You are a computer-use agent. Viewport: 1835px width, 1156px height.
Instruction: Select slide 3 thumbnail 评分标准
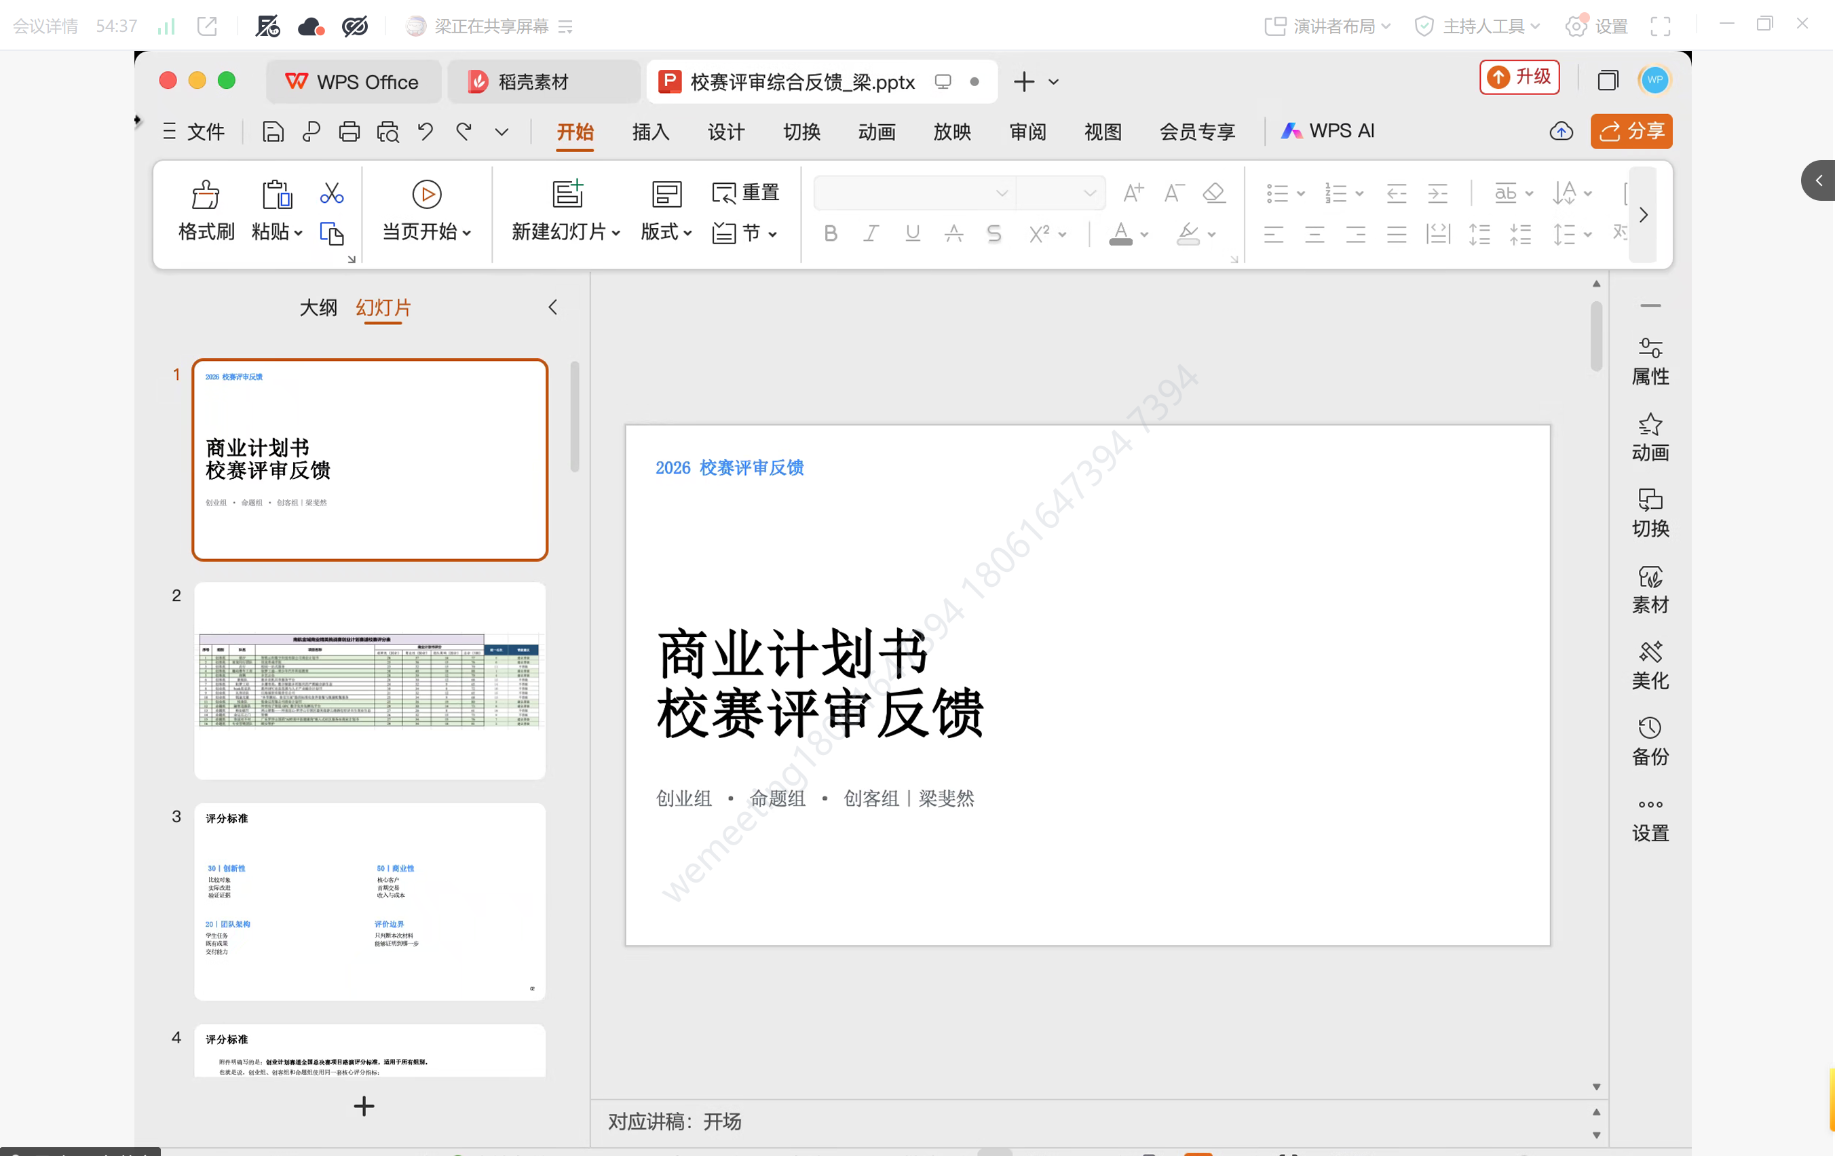click(x=370, y=902)
